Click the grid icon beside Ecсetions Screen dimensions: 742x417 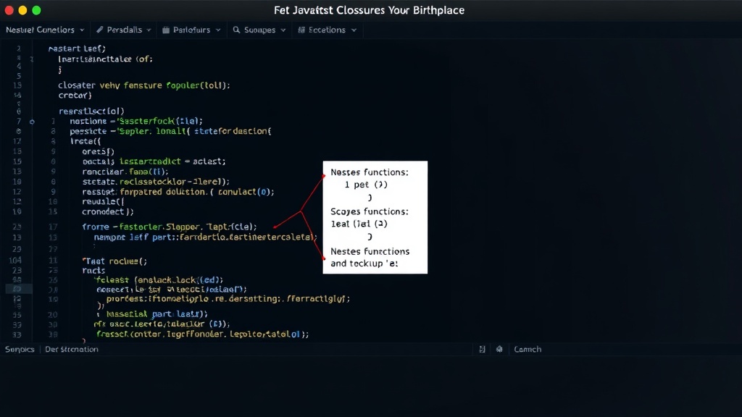click(301, 30)
